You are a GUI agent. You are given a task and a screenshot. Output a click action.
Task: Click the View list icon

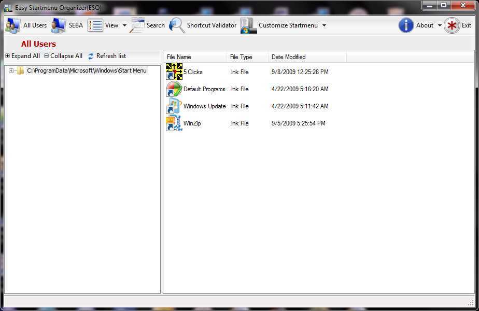[95, 25]
